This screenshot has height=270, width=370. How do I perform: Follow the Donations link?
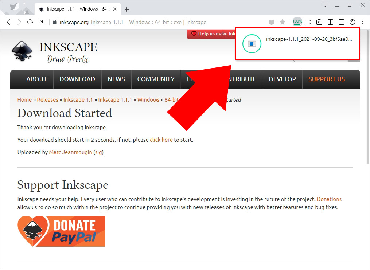coord(329,199)
